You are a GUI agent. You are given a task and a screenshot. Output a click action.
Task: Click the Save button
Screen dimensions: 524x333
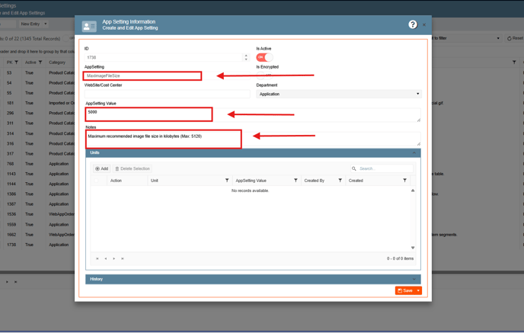[x=404, y=290]
